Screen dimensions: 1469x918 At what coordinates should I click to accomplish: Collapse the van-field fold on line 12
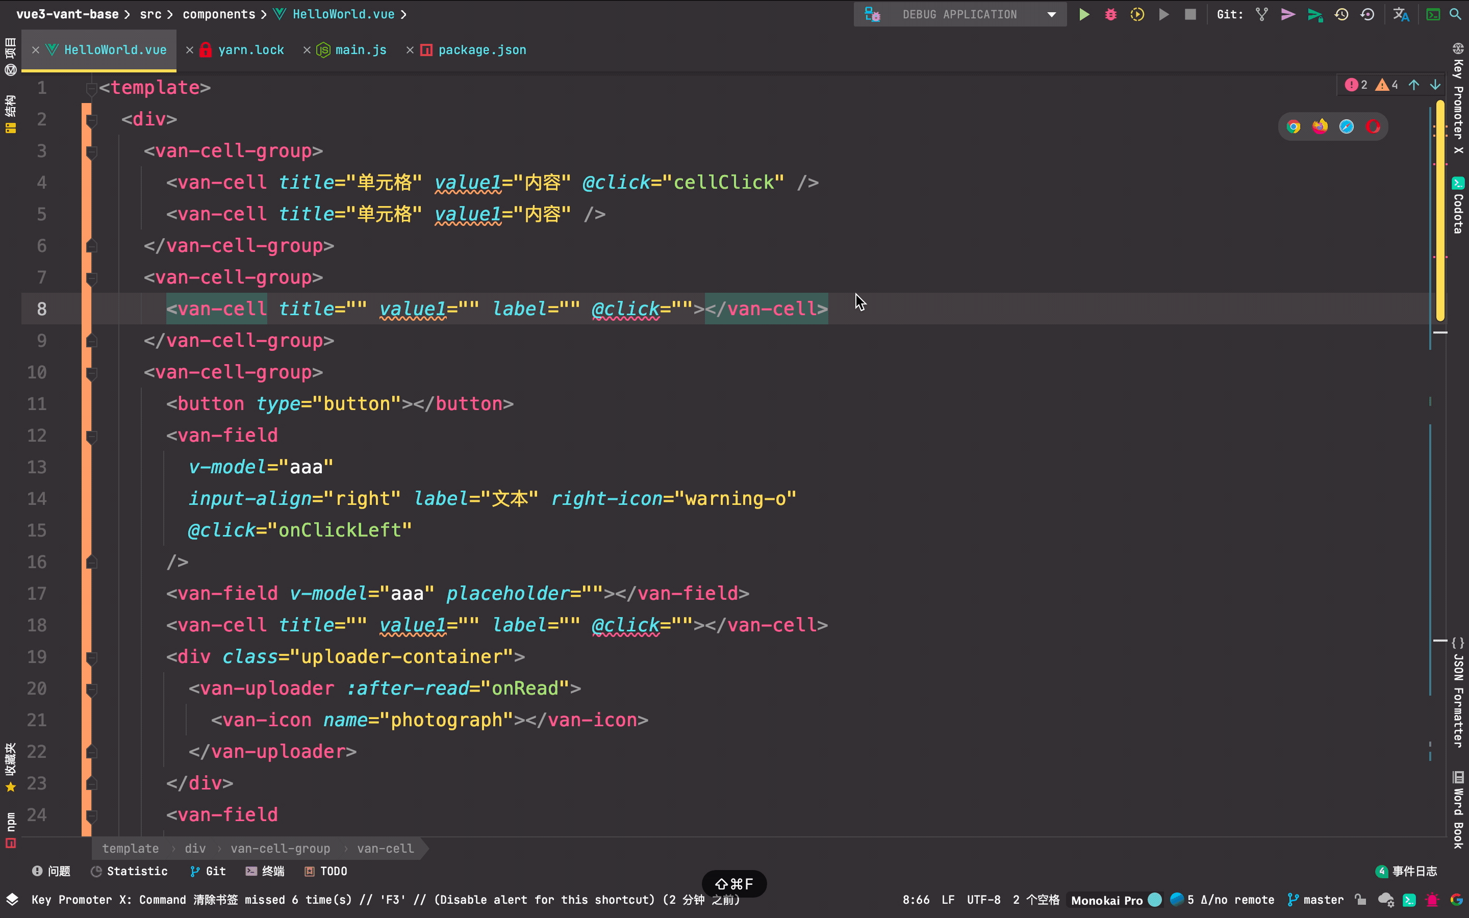coord(92,436)
